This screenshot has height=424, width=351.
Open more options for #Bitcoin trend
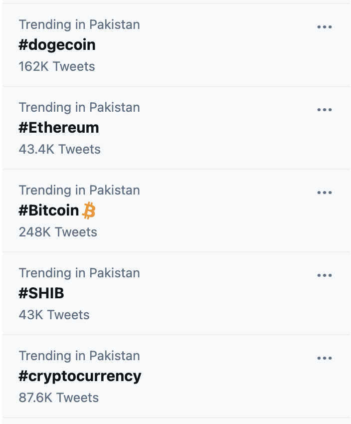325,193
